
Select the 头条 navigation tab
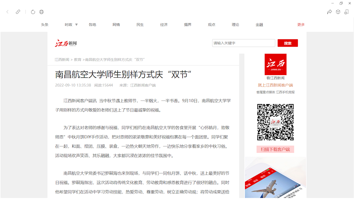point(45,24)
